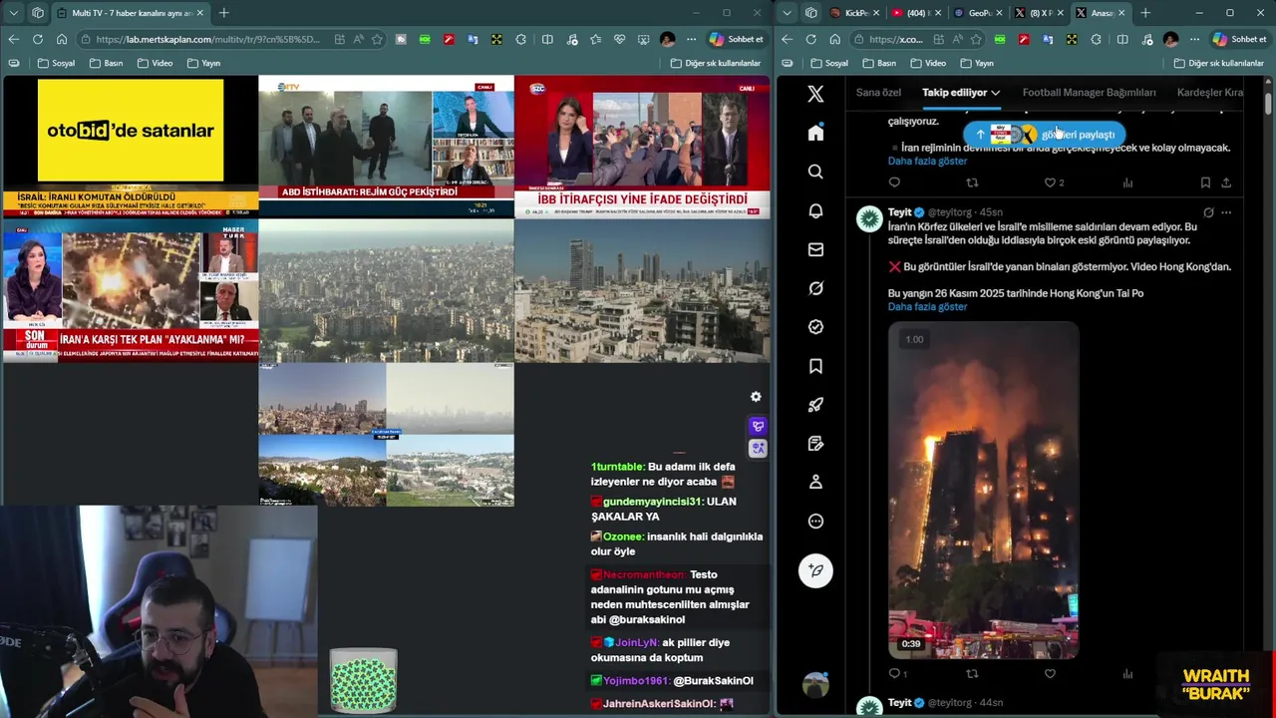This screenshot has width=1276, height=718.
Task: Open X messages envelope icon
Action: 815,249
